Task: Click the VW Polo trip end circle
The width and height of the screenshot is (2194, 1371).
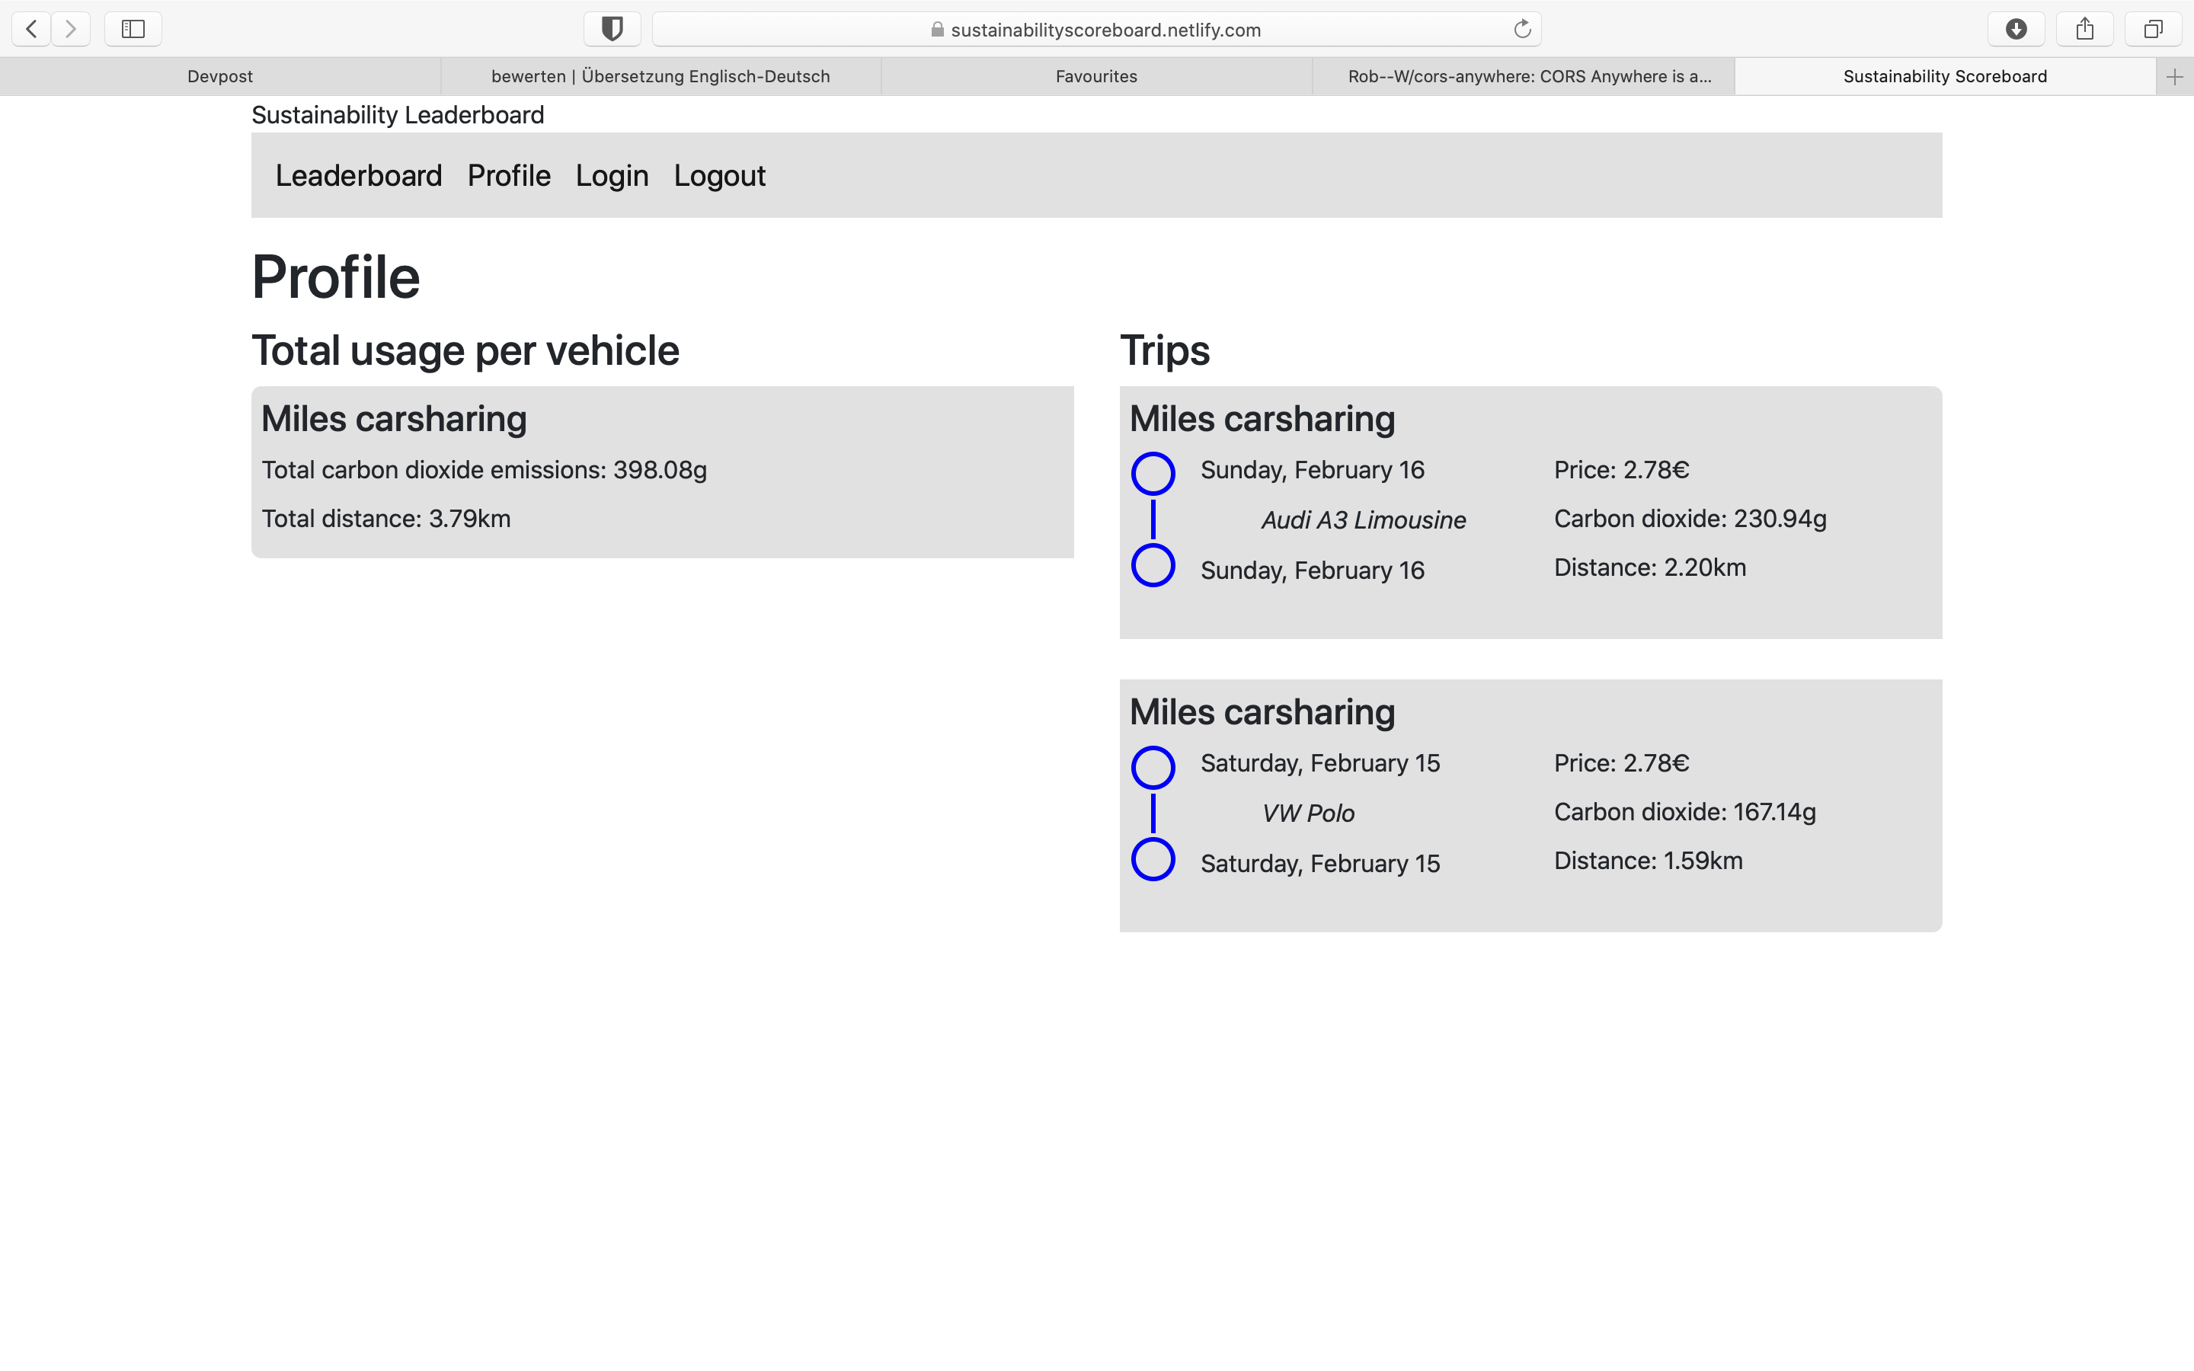Action: pos(1153,860)
